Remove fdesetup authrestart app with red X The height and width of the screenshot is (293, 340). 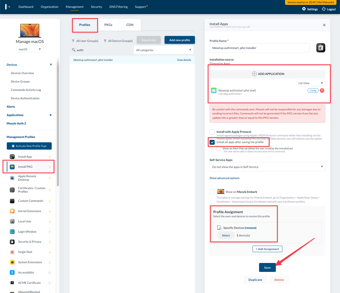coord(322,90)
